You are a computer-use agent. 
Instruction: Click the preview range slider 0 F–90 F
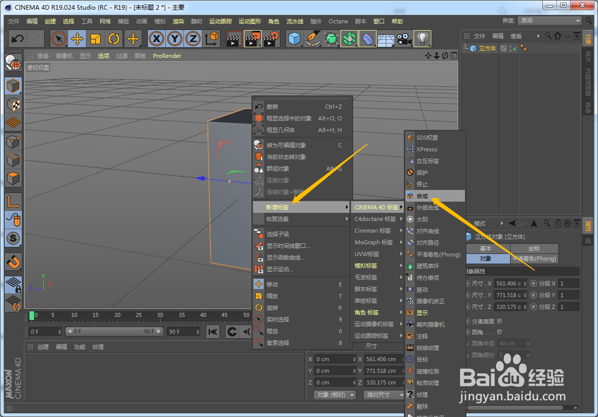[114, 331]
